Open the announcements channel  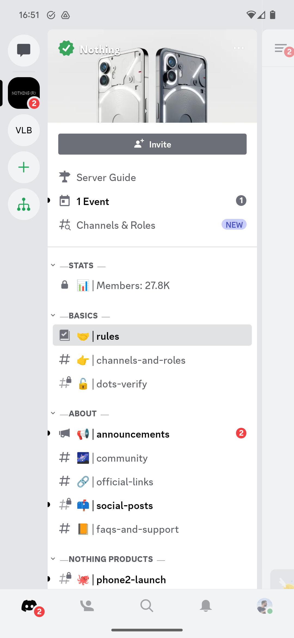coord(133,434)
